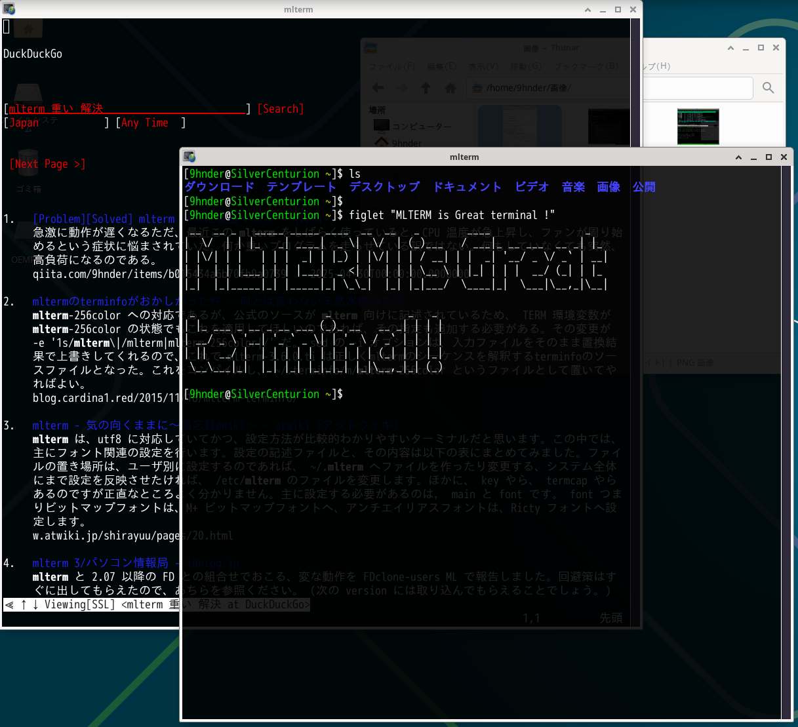The height and width of the screenshot is (727, 798).
Task: Open result '[Problem][Solved] mlterm'
Action: 104,219
